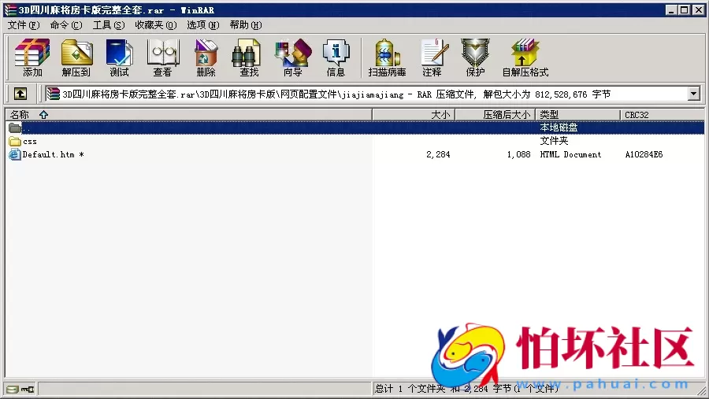Click the 文件夹 type cell

click(x=554, y=141)
